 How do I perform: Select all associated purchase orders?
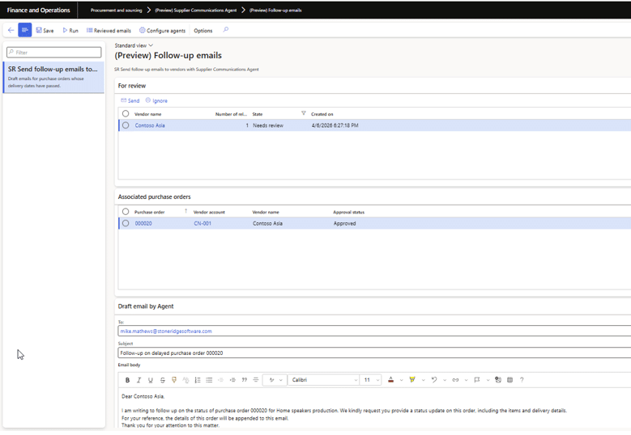126,212
